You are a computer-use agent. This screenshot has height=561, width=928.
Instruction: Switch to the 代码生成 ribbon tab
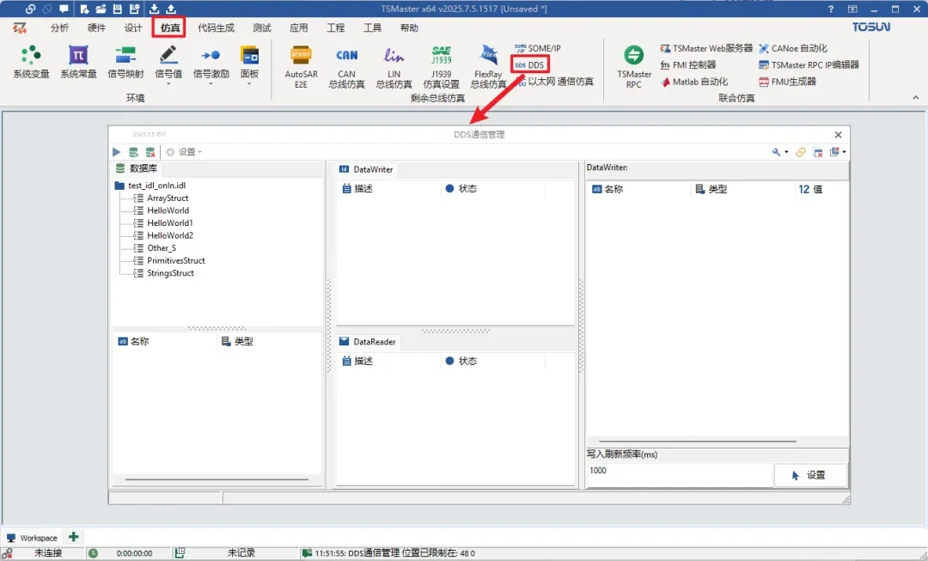216,27
